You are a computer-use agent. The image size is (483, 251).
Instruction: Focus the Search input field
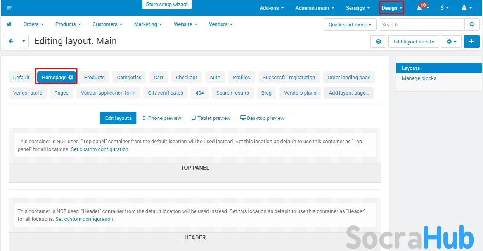[422, 24]
